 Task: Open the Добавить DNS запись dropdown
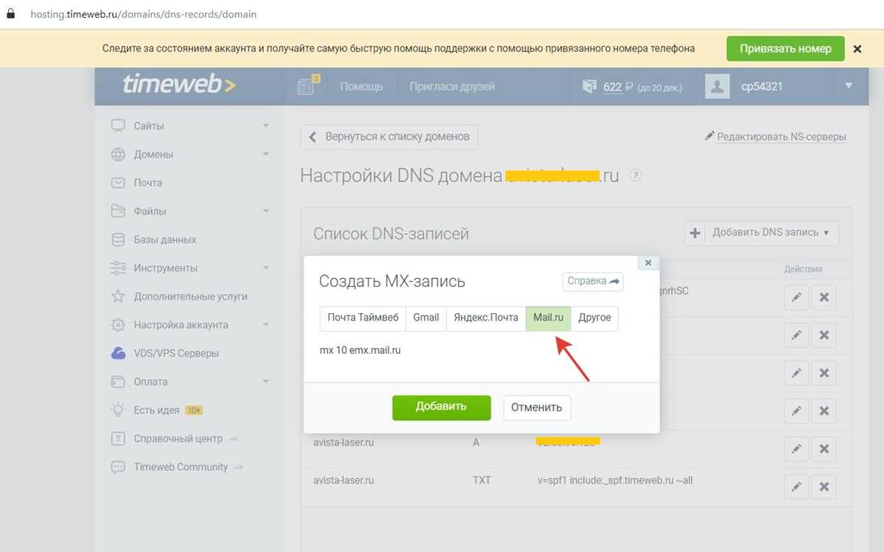pos(761,233)
